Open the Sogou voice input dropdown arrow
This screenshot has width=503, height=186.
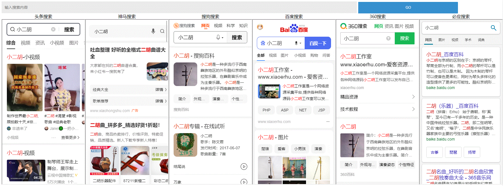pyautogui.click(x=223, y=38)
